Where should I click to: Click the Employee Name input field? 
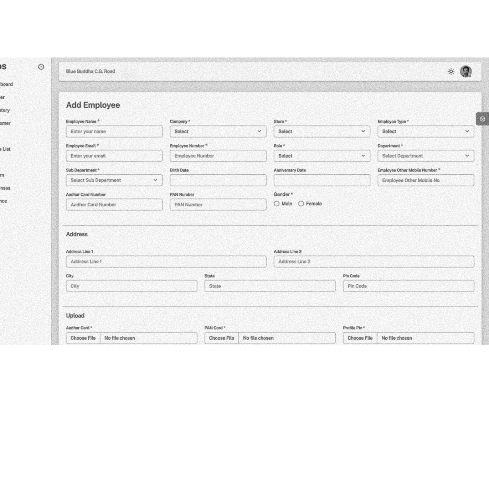click(x=114, y=132)
